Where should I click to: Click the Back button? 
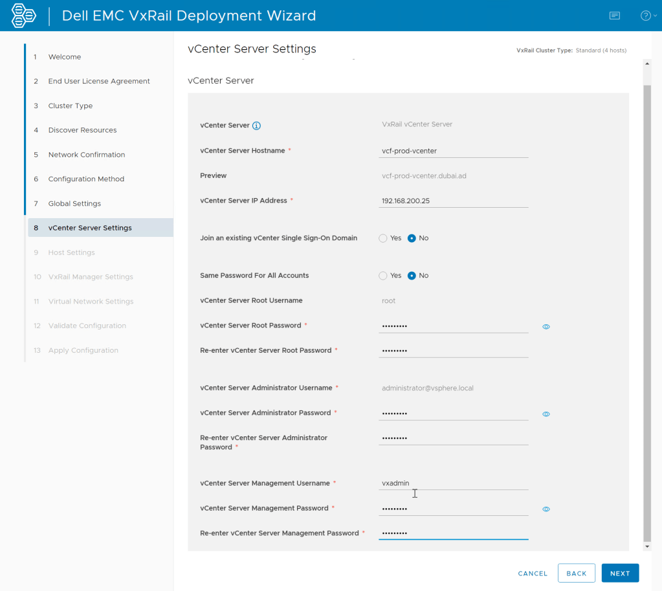576,574
